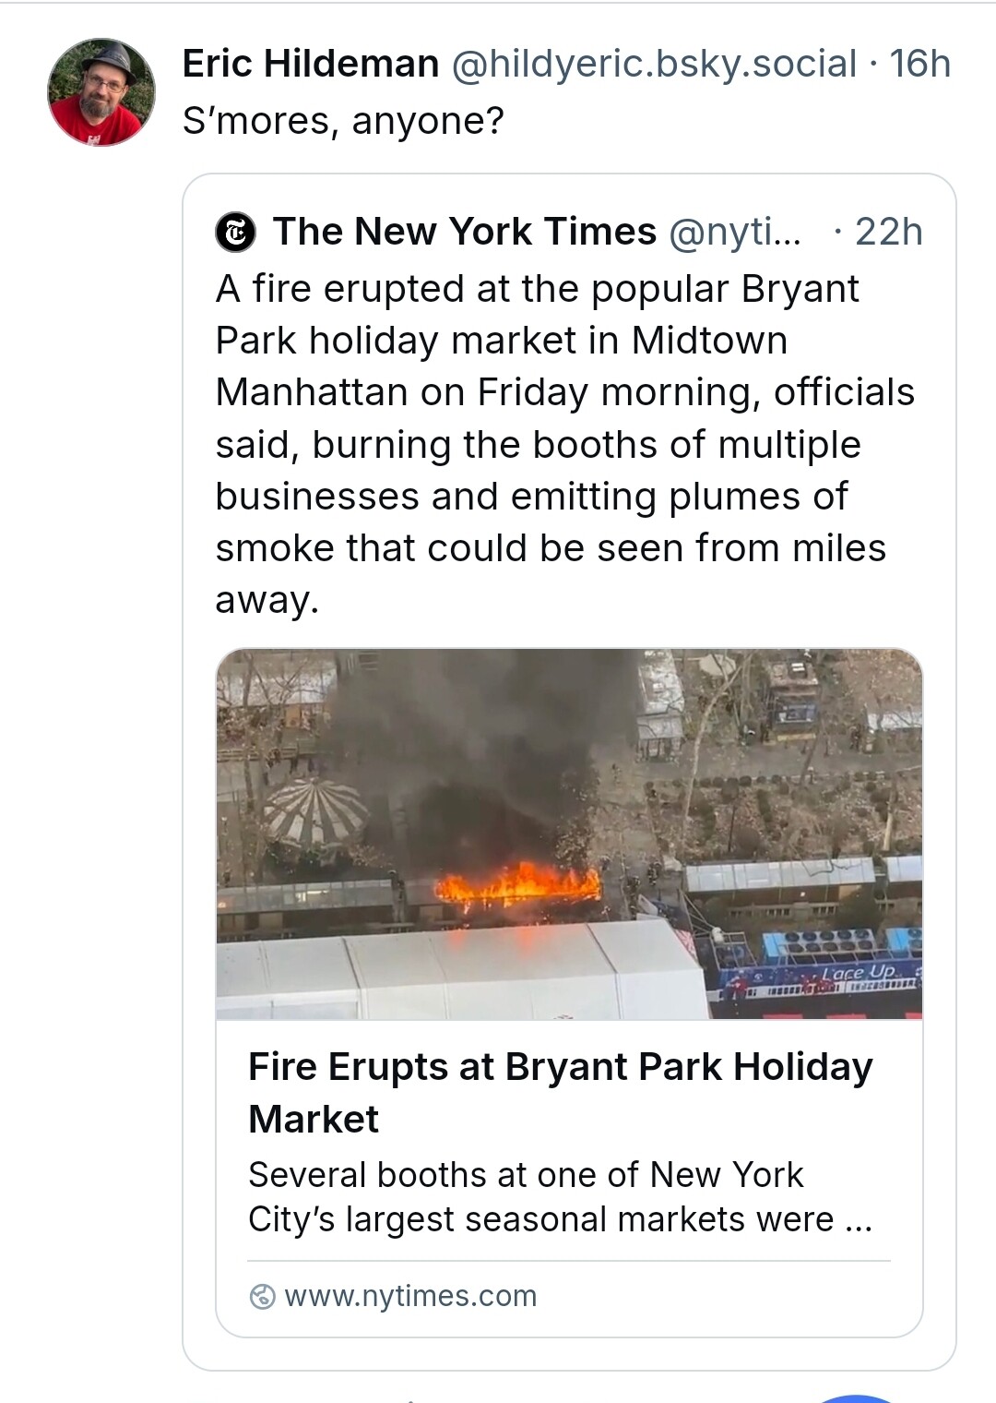Open the "S'mores, anyone?" post text
Screen dimensions: 996x1403
(343, 121)
